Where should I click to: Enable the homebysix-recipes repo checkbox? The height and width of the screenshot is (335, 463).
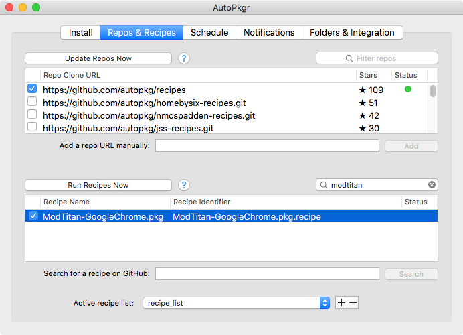click(x=32, y=102)
